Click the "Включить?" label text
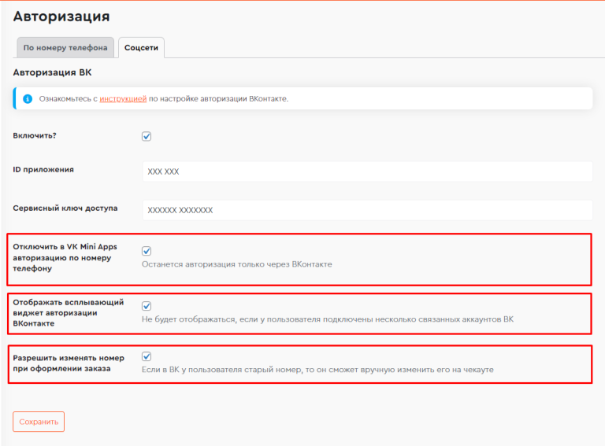 35,135
